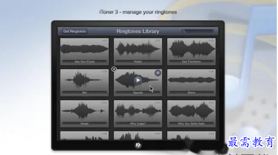Screen dimensions: 278x155
Task: Remove Squeek using the X circle icon
Action: coord(114,69)
